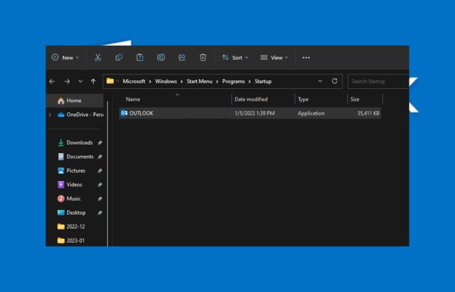Image resolution: width=455 pixels, height=292 pixels.
Task: Click the Cut scissors icon
Action: tap(97, 57)
